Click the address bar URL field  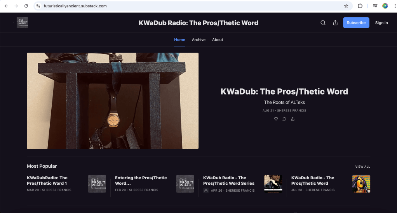pos(192,6)
